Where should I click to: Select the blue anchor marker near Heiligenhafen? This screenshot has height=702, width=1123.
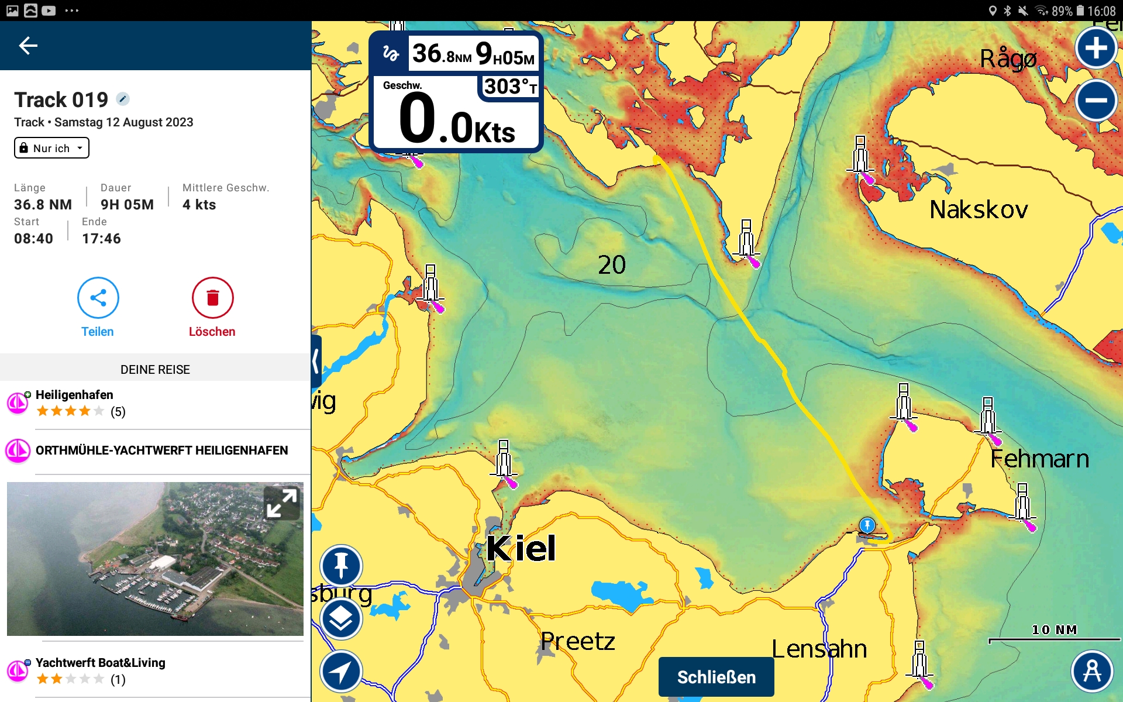(x=867, y=525)
